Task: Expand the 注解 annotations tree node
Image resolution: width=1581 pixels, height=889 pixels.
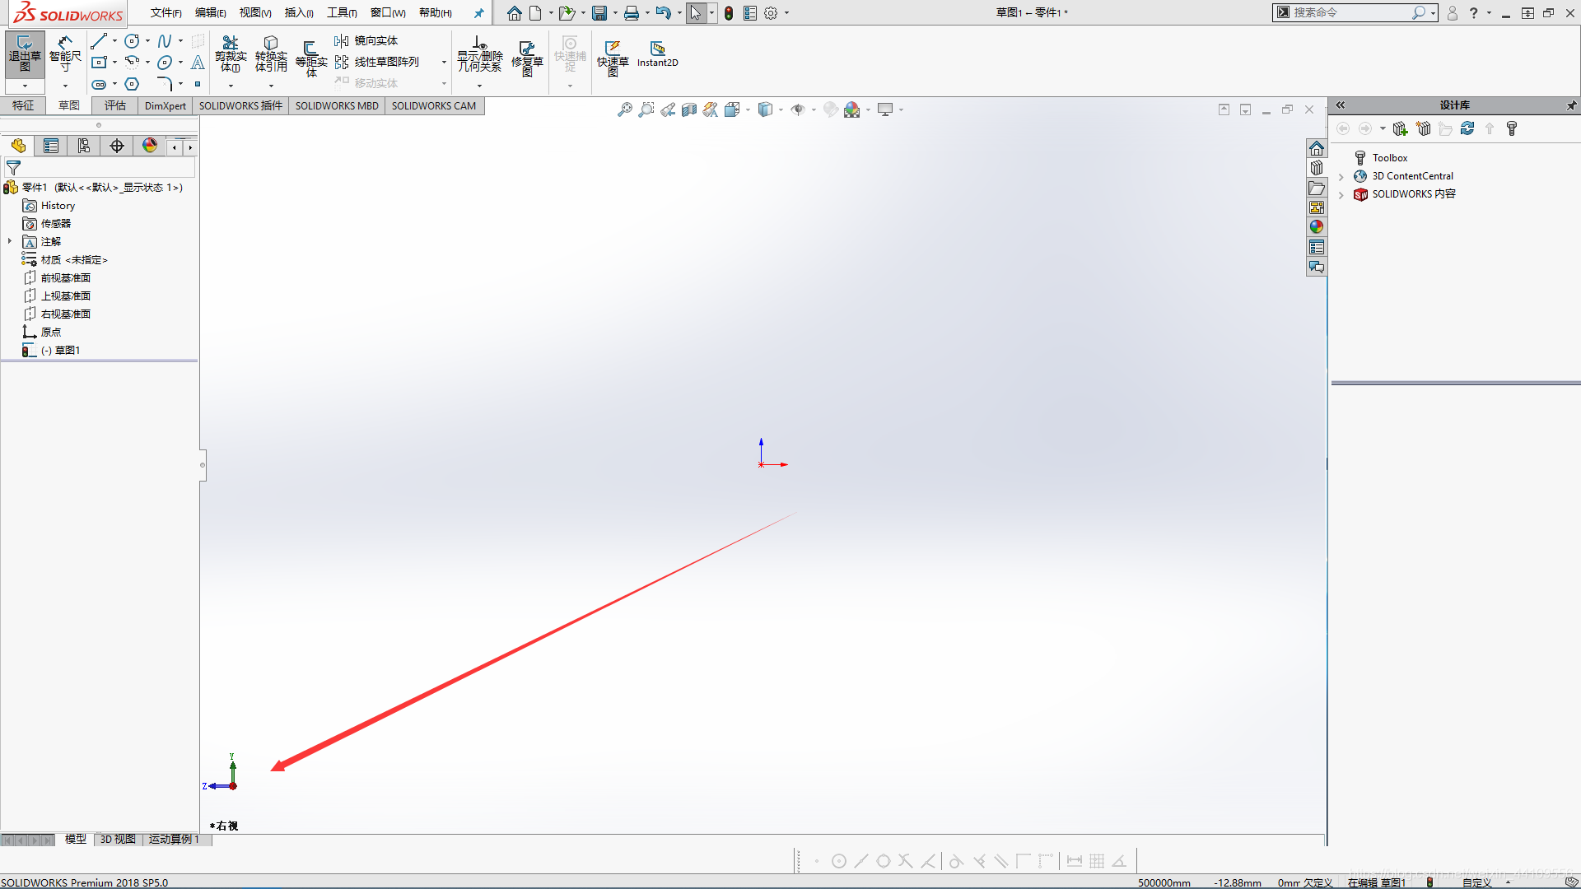Action: coord(10,241)
